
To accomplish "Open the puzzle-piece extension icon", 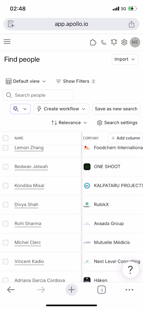I will point(93,42).
